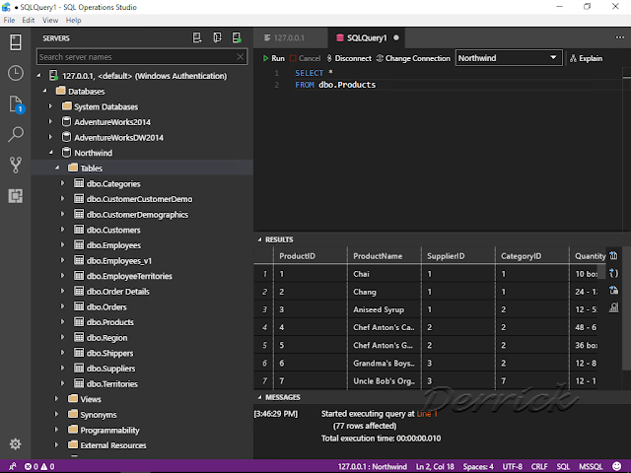Open the Source Control branch icon

[16, 165]
